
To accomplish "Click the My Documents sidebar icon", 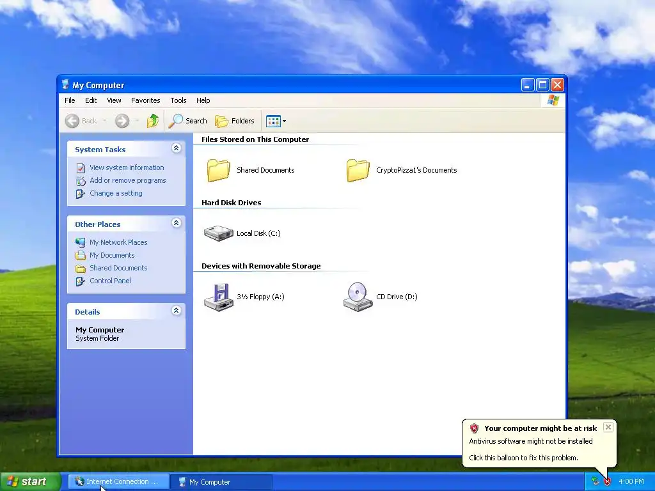I will tap(81, 256).
